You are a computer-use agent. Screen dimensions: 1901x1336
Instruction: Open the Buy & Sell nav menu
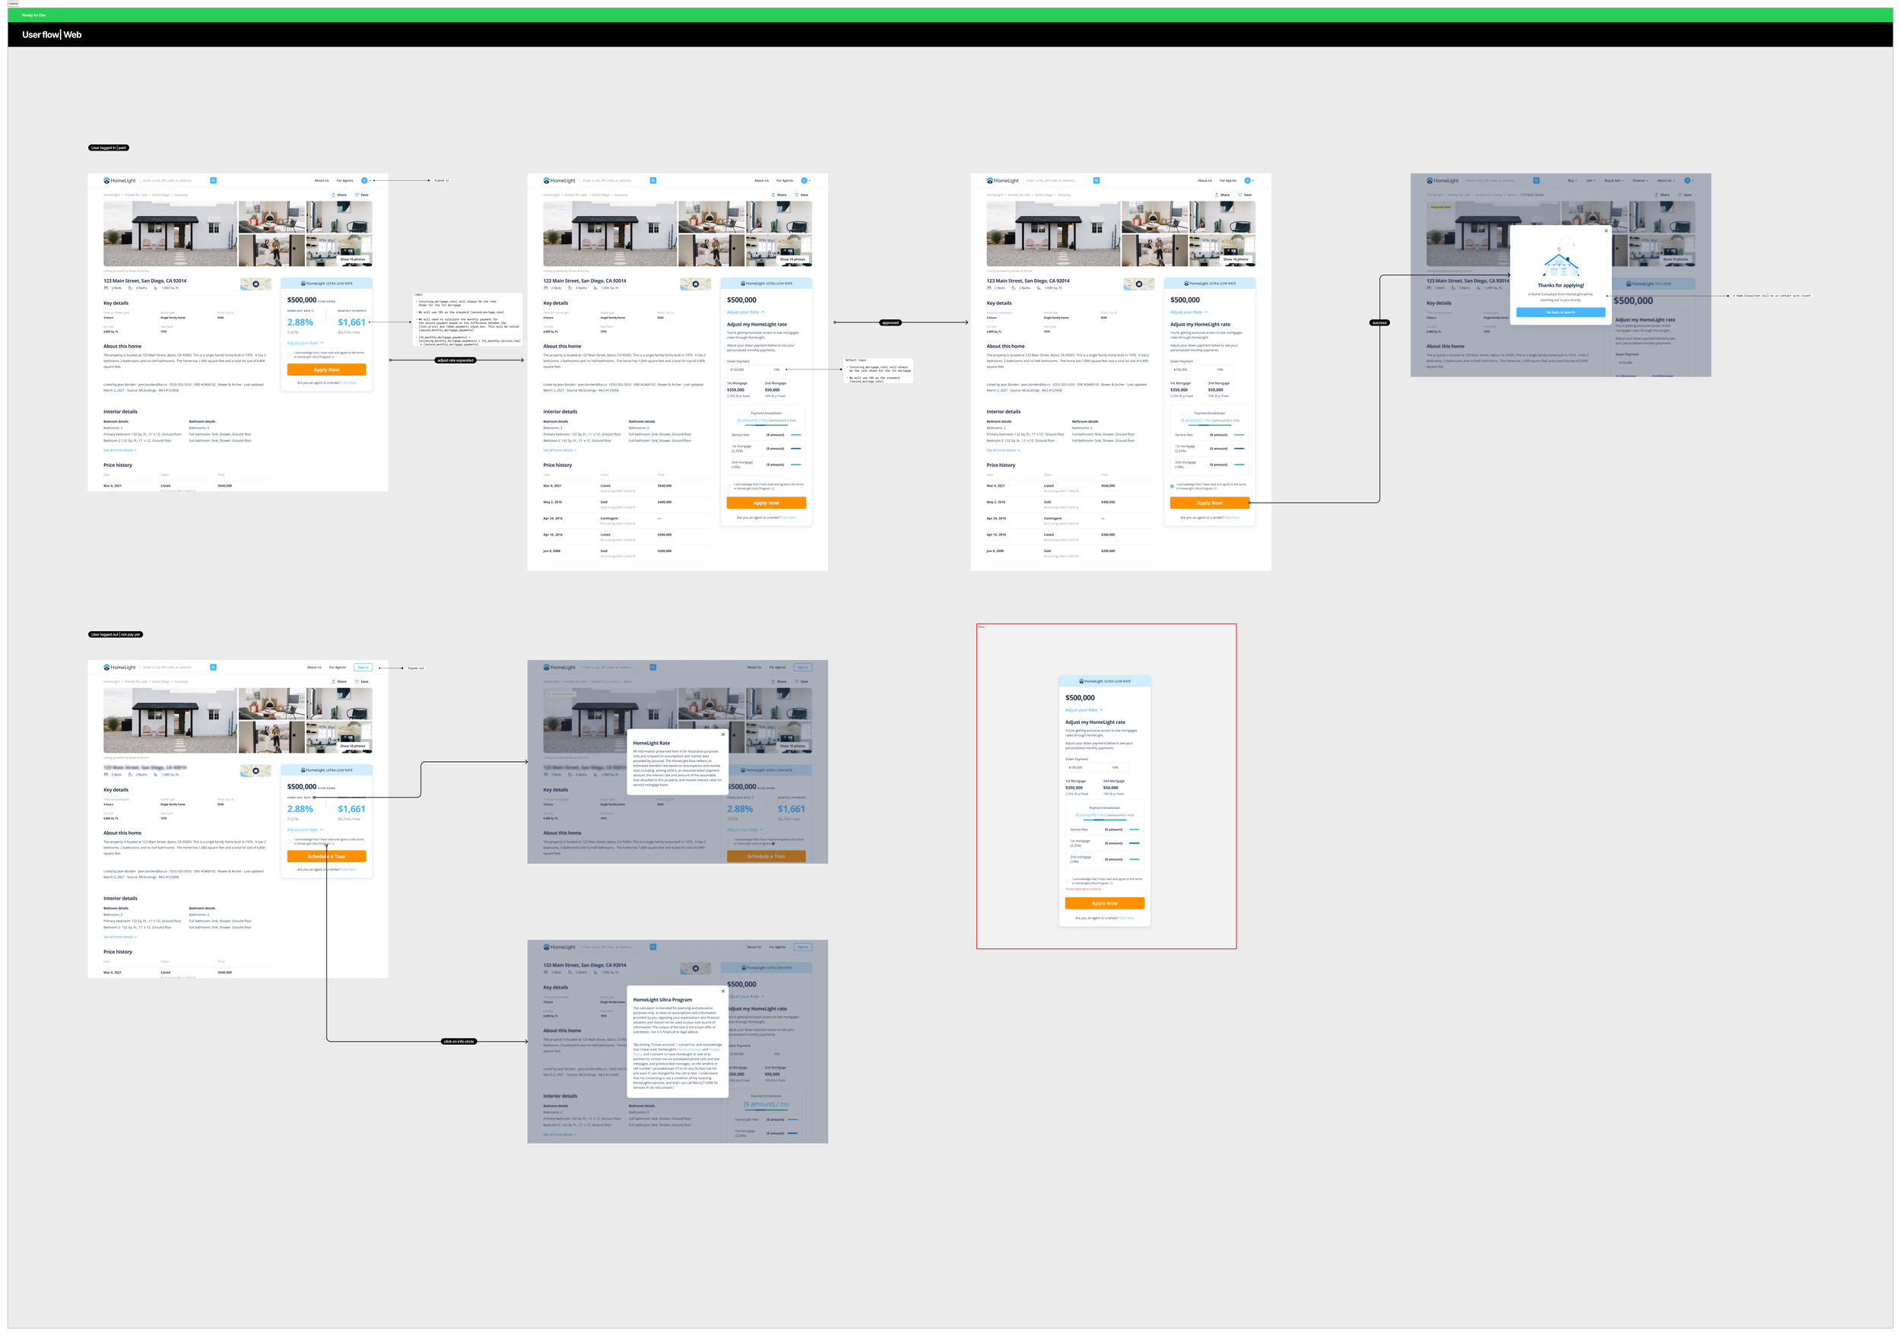[1614, 180]
